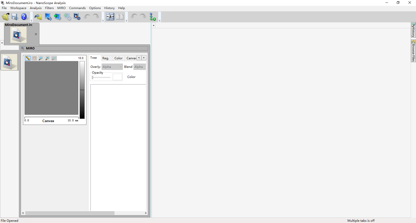Open the History side panel
This screenshot has height=223, width=416.
point(413,30)
